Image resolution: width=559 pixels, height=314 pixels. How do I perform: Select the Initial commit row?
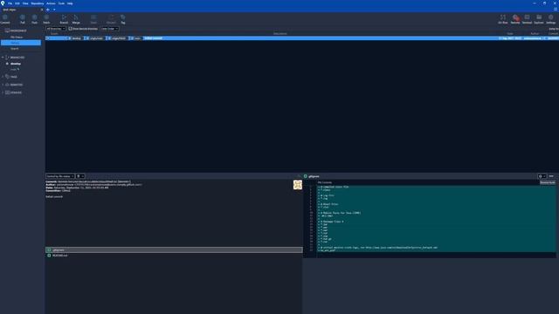coord(302,38)
